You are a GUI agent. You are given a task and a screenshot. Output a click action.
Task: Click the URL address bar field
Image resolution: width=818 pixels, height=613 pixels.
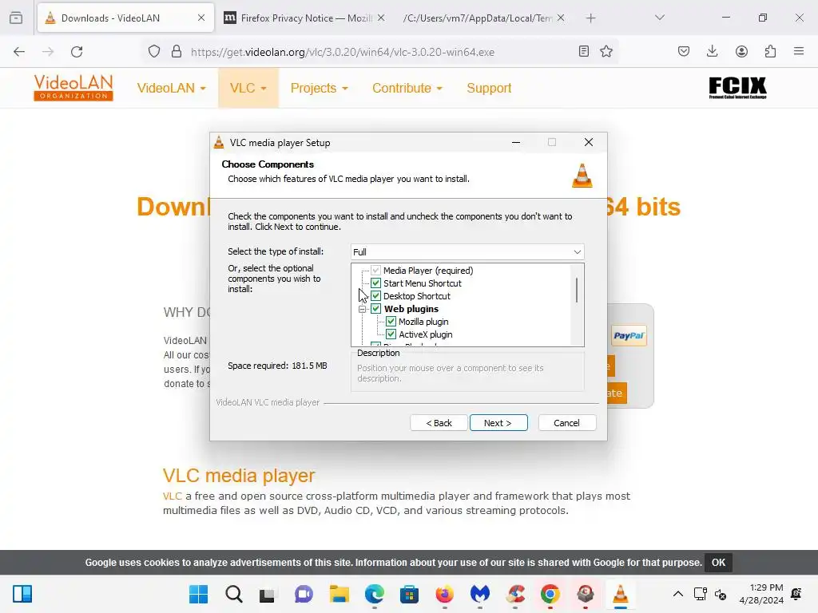coord(381,52)
